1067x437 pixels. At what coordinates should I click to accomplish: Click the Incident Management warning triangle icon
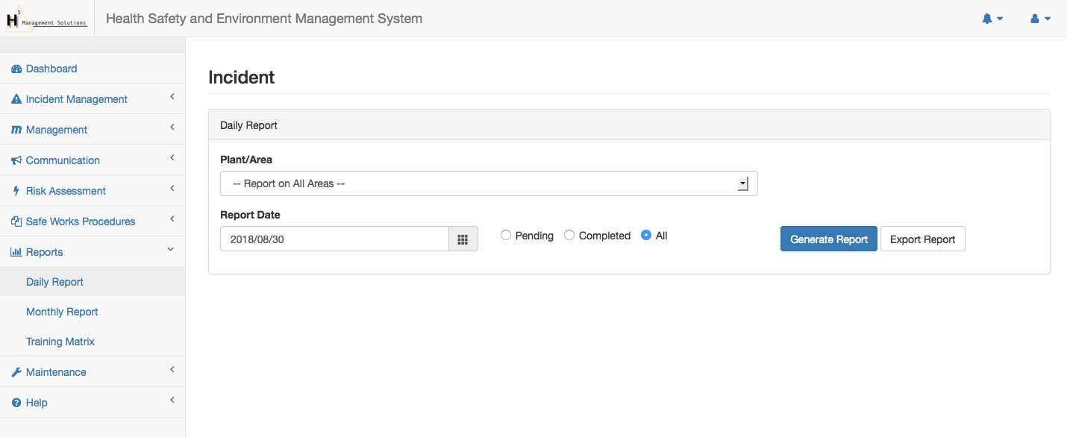tap(16, 99)
